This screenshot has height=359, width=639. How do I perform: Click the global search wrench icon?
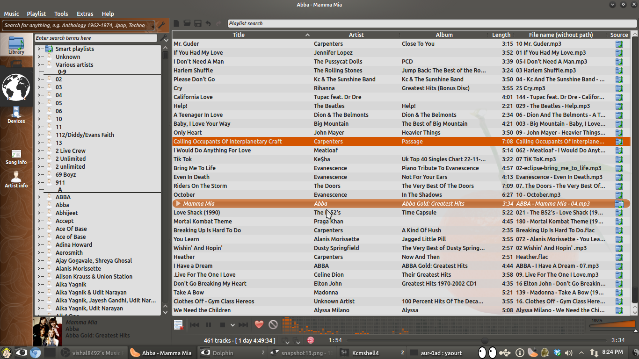(162, 25)
